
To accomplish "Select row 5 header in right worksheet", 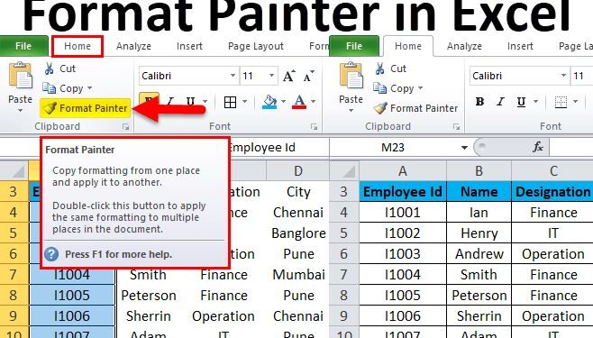I will click(343, 233).
